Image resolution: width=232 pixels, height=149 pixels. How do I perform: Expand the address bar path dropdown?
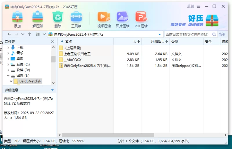(x=159, y=35)
